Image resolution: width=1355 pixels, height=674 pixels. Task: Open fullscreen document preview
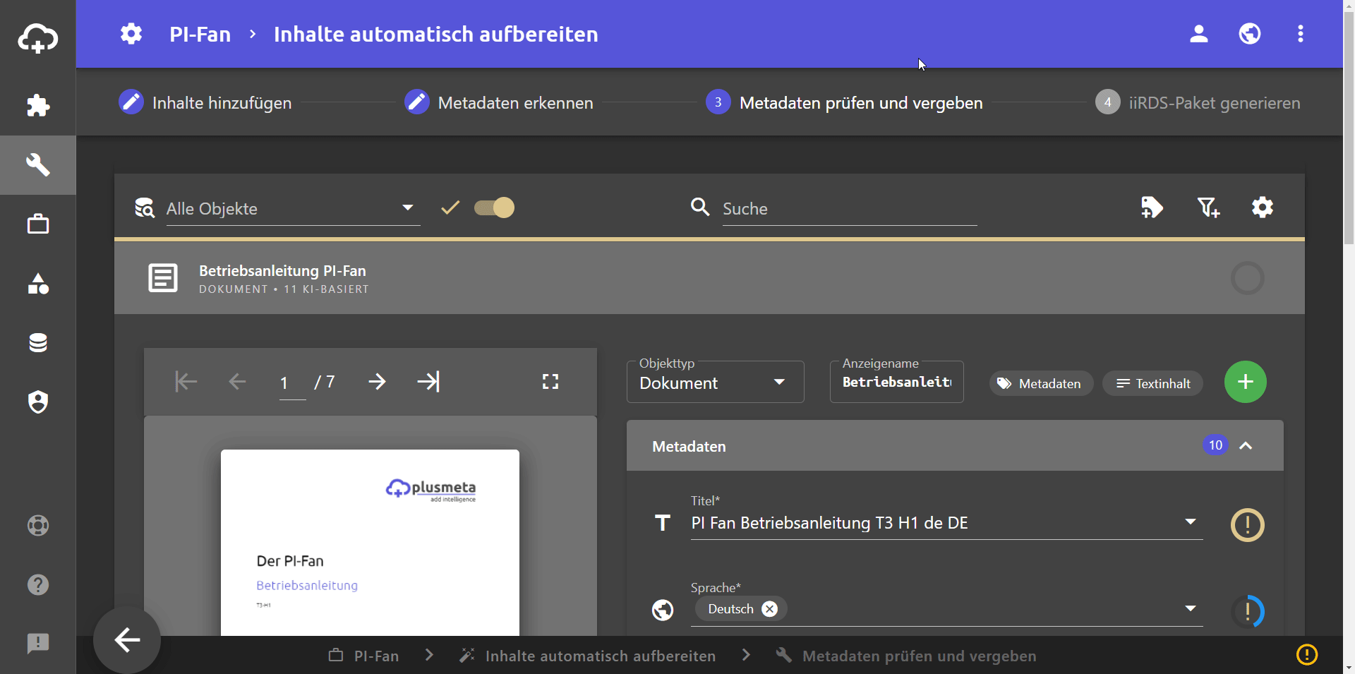[x=550, y=382]
